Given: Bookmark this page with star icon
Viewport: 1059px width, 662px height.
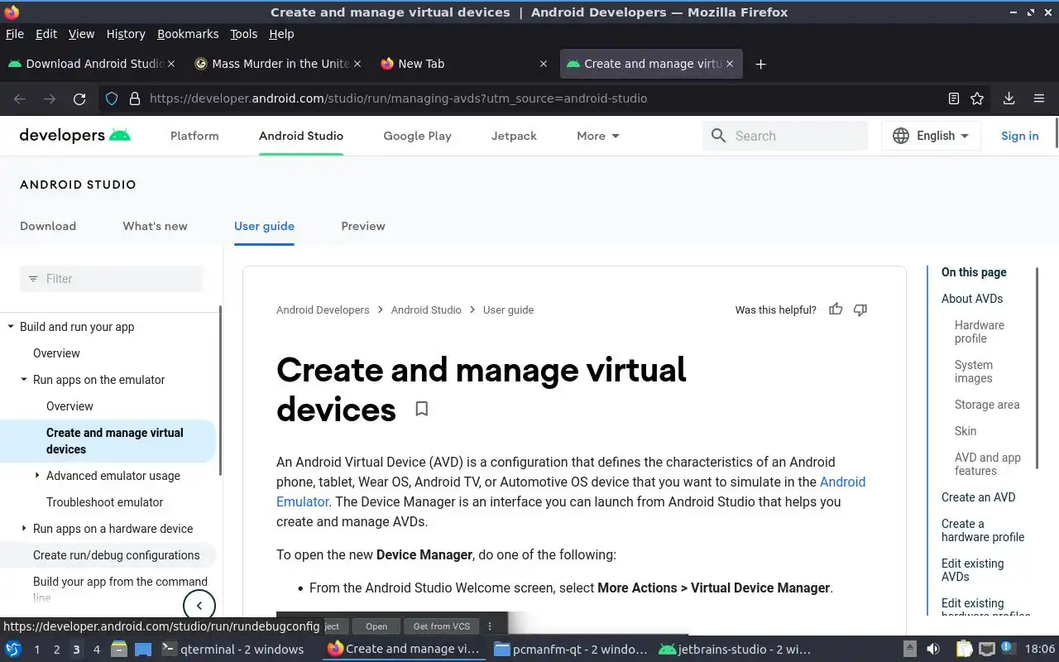Looking at the screenshot, I should pyautogui.click(x=977, y=98).
